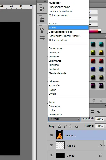Choose Saturación blend mode
The image size is (106, 160).
coord(68,106)
